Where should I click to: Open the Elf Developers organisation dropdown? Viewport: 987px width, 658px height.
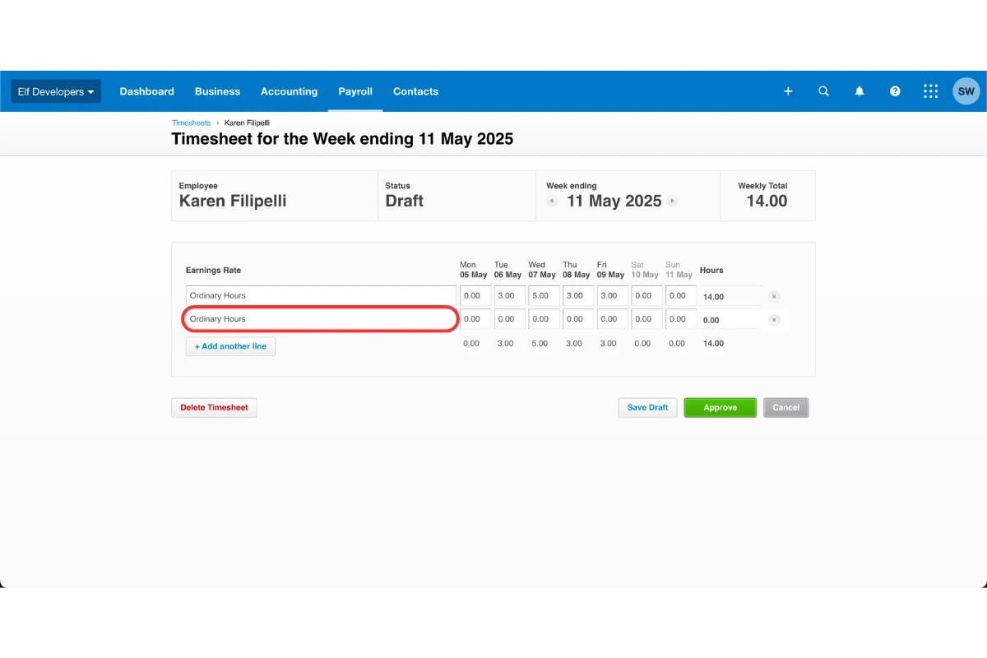tap(56, 91)
